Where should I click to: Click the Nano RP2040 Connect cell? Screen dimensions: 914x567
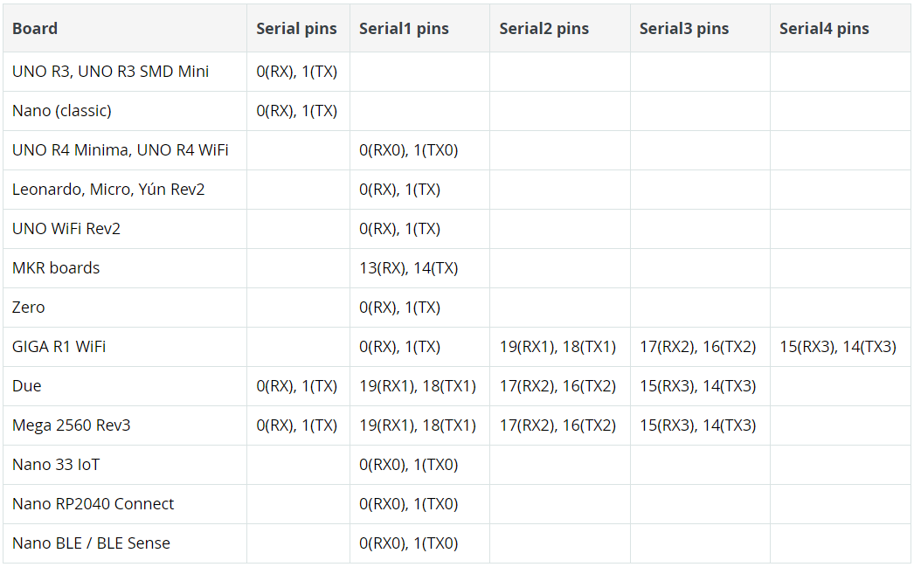(x=93, y=504)
